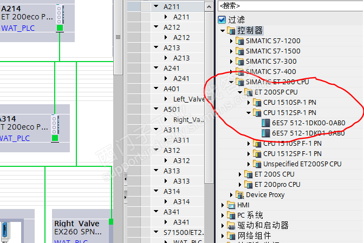Select ET 200pro CPU folder icon

pos(248,185)
